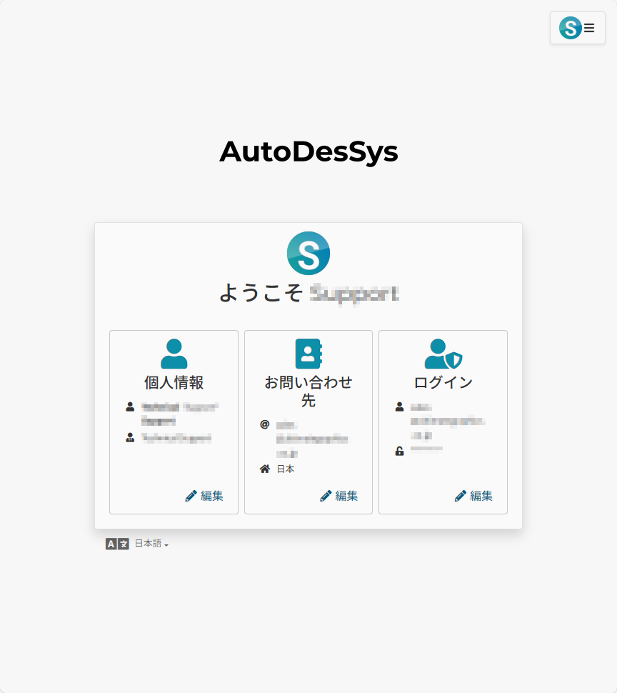Image resolution: width=617 pixels, height=693 pixels.
Task: Click the user shield login icon
Action: [x=443, y=354]
